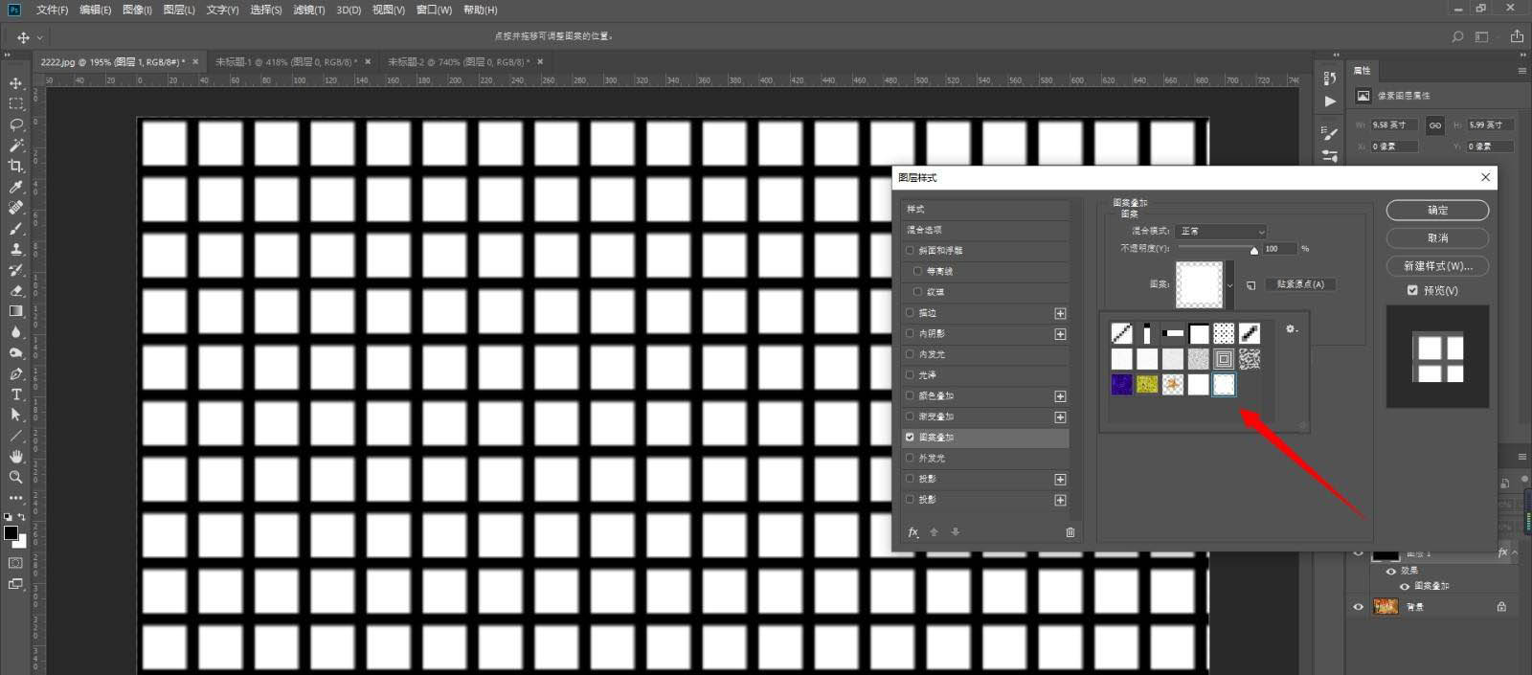Enable 纹理 (Texture) checkbox
The image size is (1532, 675).
[x=917, y=292]
